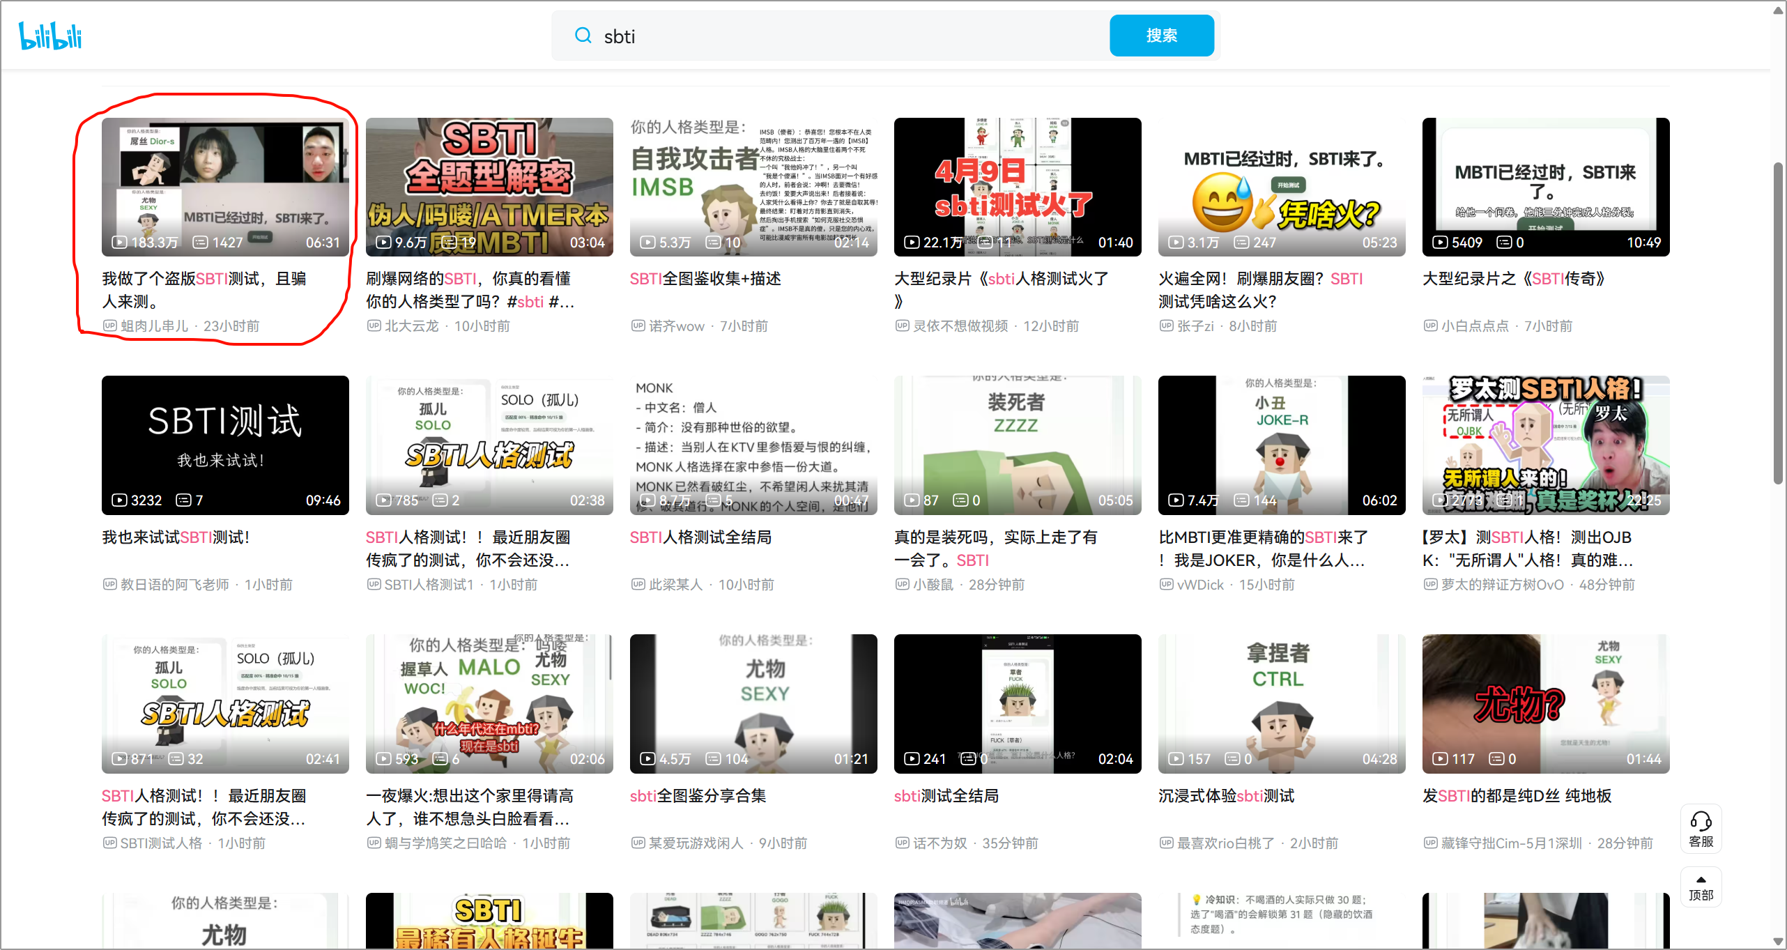
Task: Open the 拿捏者 CTRL video thumbnail
Action: [1282, 704]
